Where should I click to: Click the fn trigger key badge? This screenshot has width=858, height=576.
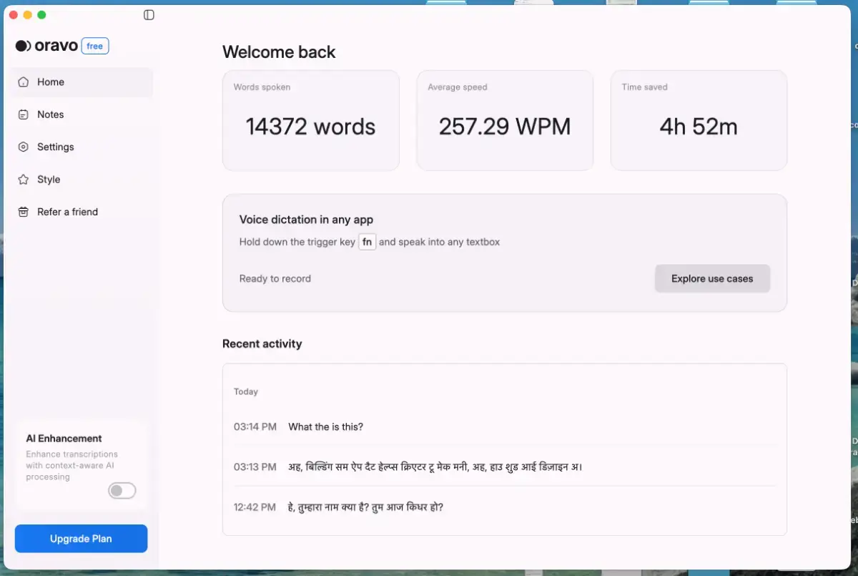pyautogui.click(x=367, y=242)
